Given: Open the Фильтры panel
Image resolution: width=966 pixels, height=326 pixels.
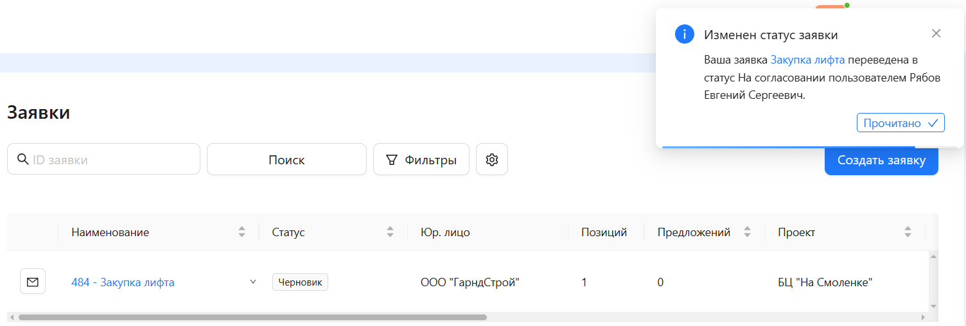Looking at the screenshot, I should [x=421, y=160].
